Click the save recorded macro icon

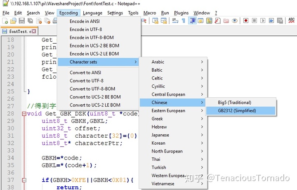[x=280, y=21]
